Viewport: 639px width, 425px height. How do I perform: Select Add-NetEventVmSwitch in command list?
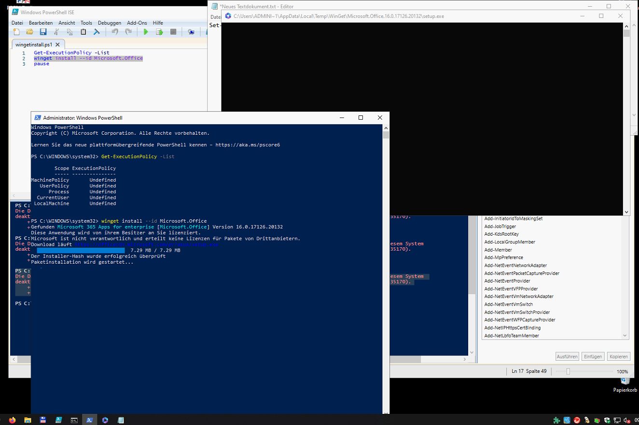click(x=509, y=304)
